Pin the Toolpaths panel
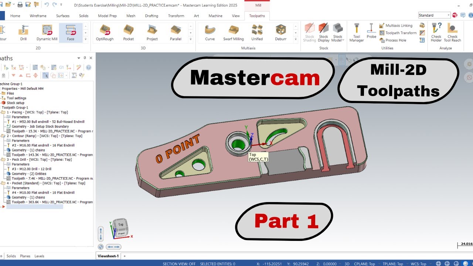 (x=85, y=58)
